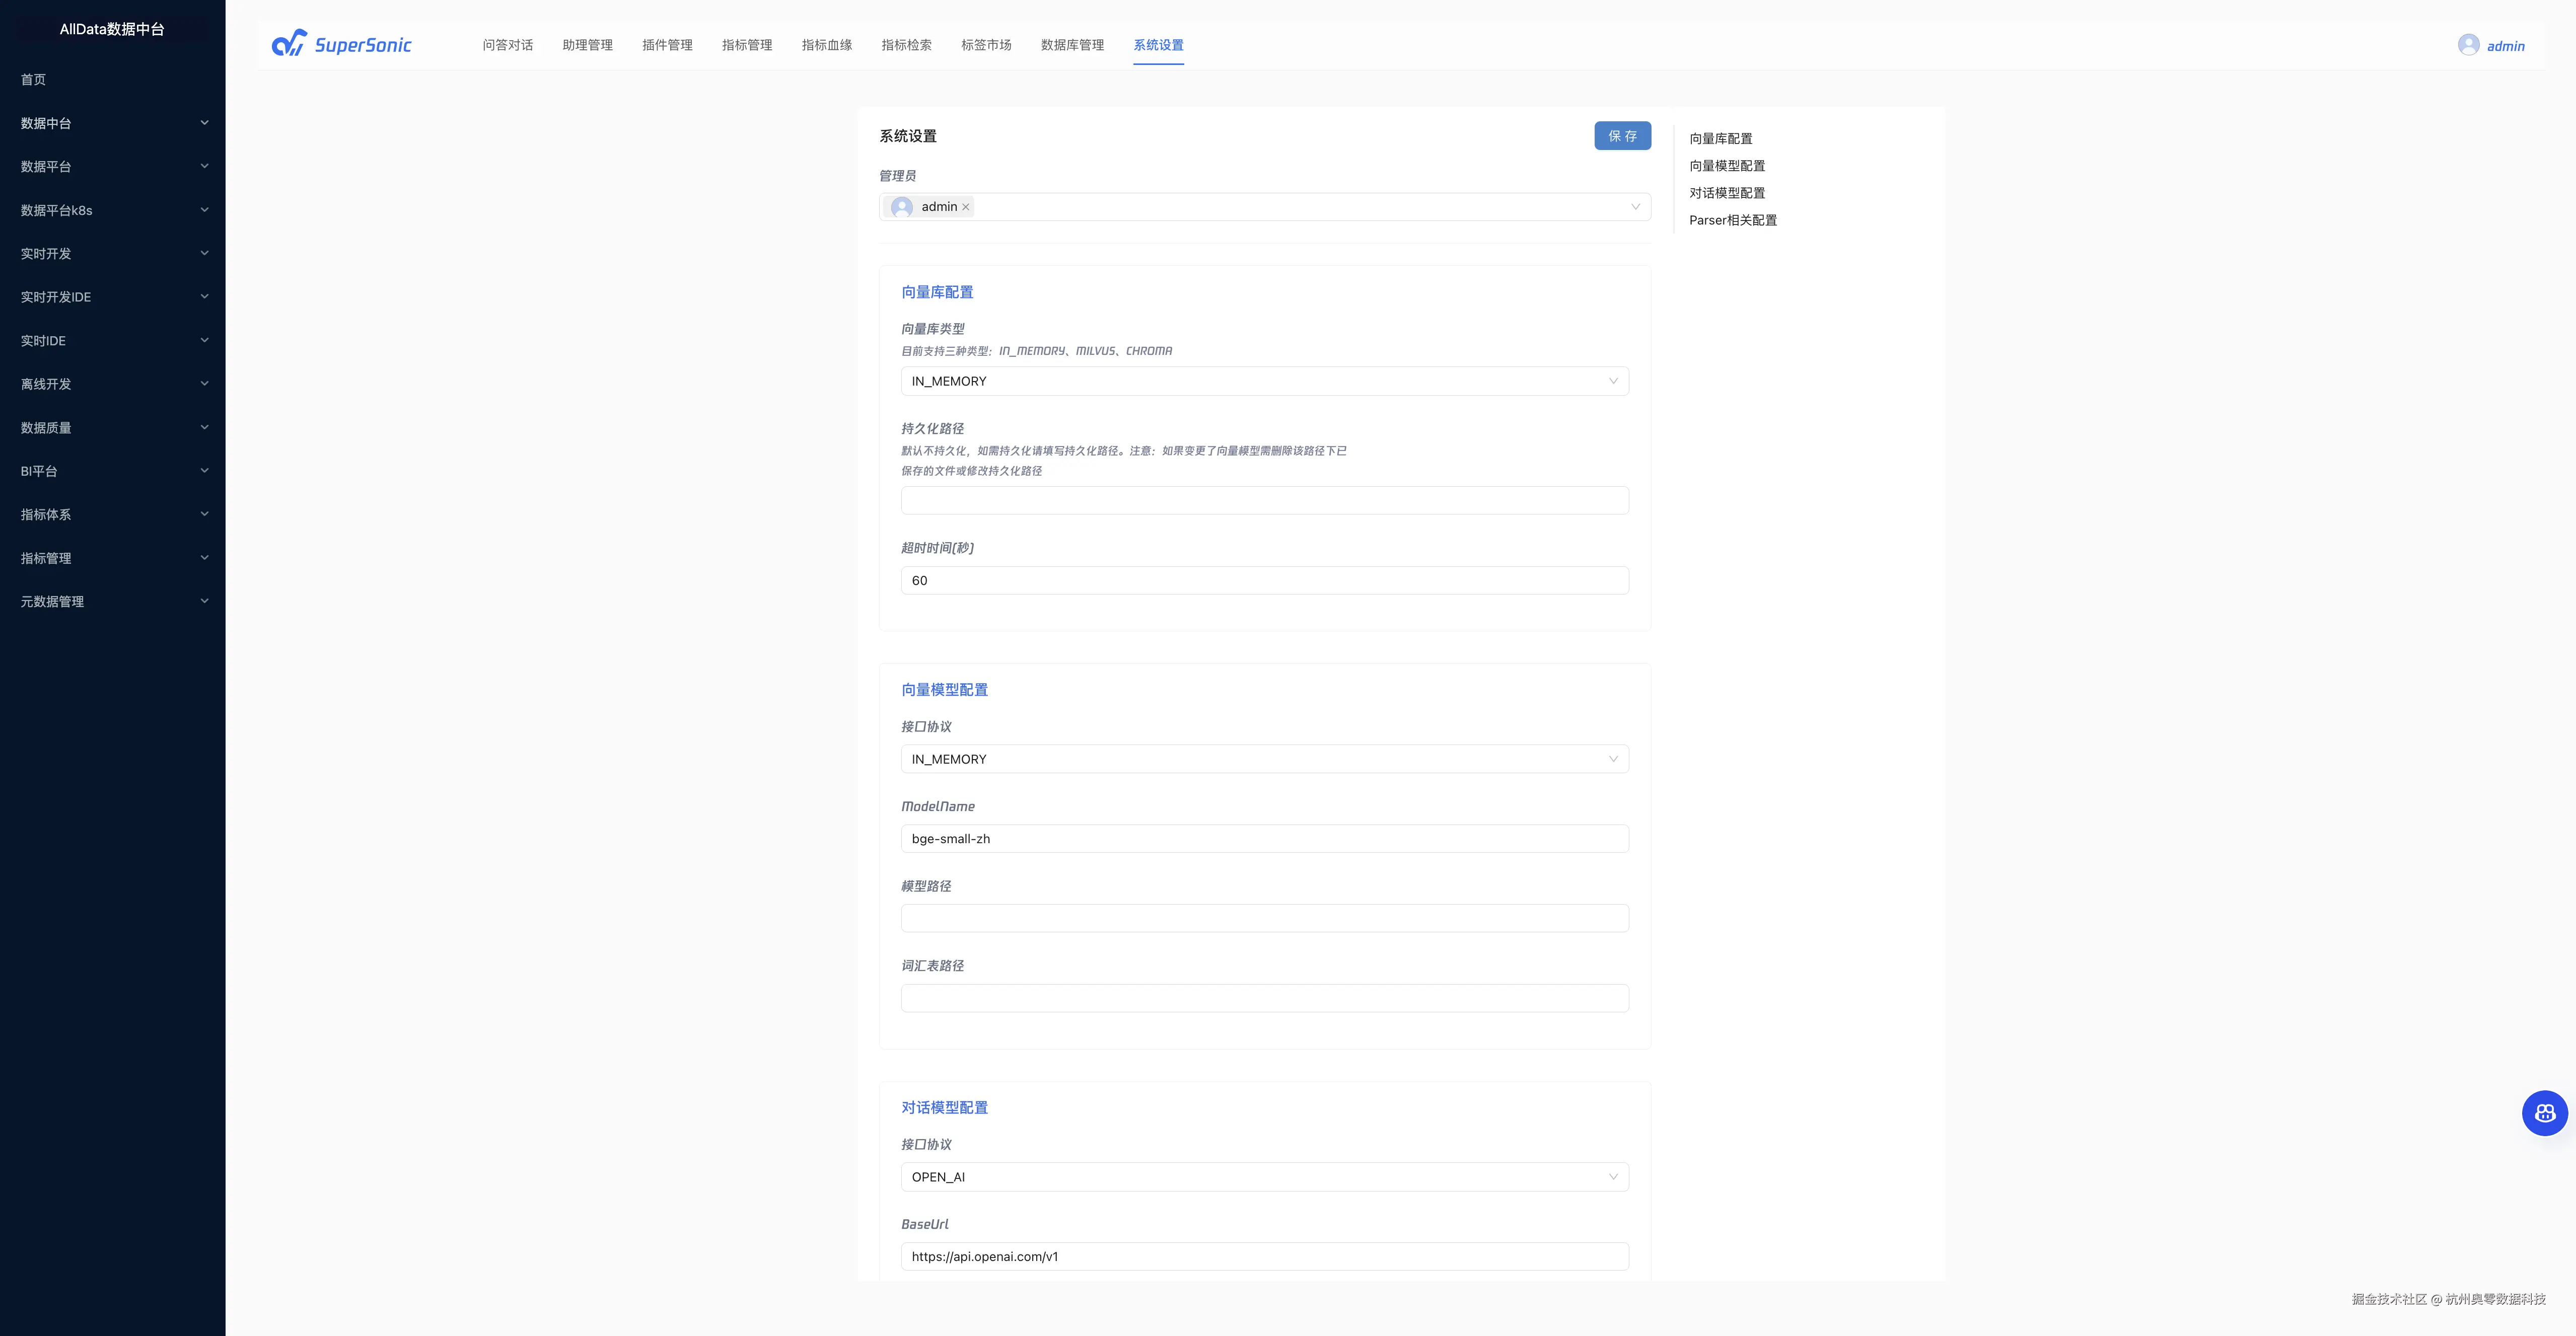2576x1336 pixels.
Task: Open the 对话模型 OPEN_AI protocol dropdown
Action: tap(1264, 1177)
